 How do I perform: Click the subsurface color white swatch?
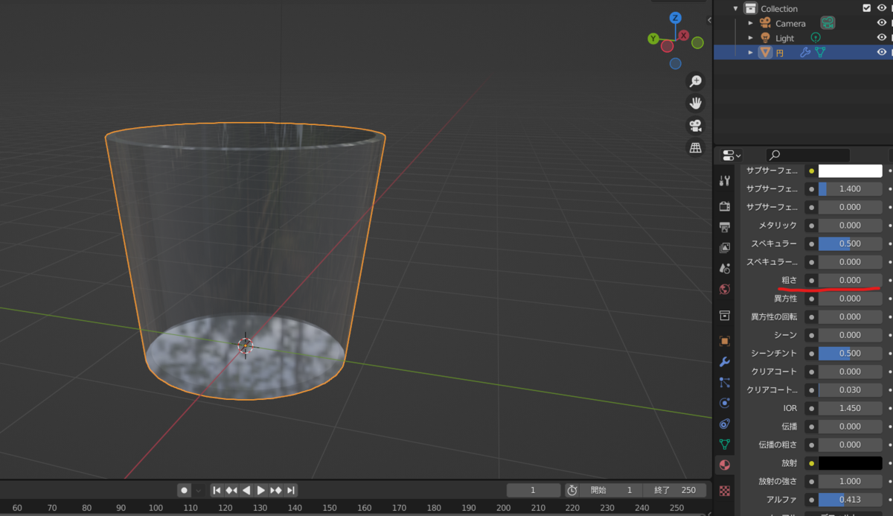point(850,171)
